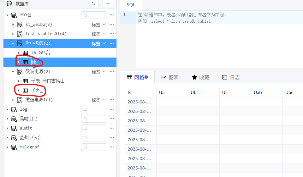Screen dimensions: 303x177
Task: Click search field for 雪帽山台 database
Action: coord(94,119)
